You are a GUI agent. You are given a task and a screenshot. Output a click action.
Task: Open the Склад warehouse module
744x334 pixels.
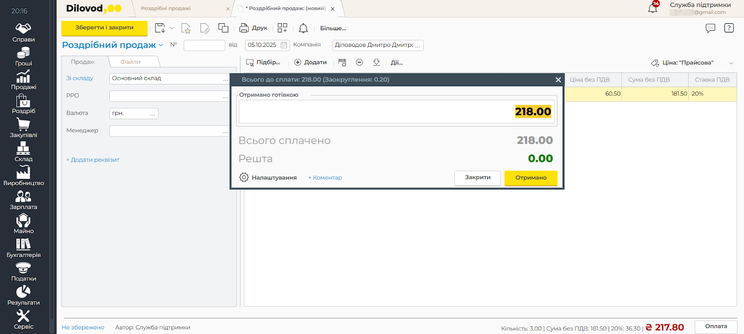pyautogui.click(x=23, y=152)
